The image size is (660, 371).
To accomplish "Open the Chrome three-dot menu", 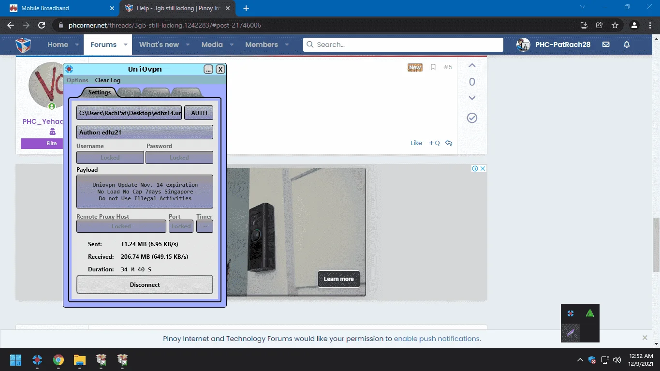I will (x=650, y=25).
